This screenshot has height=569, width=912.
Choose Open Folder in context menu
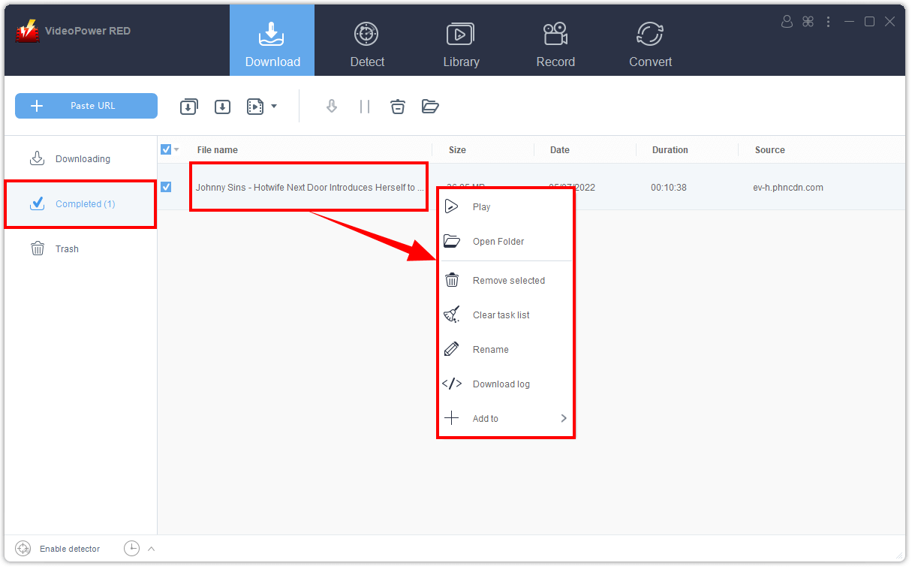(506, 242)
